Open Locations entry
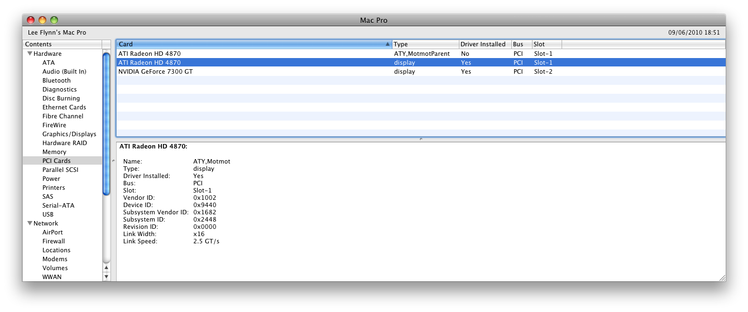Viewport: 748px width, 312px height. point(56,250)
